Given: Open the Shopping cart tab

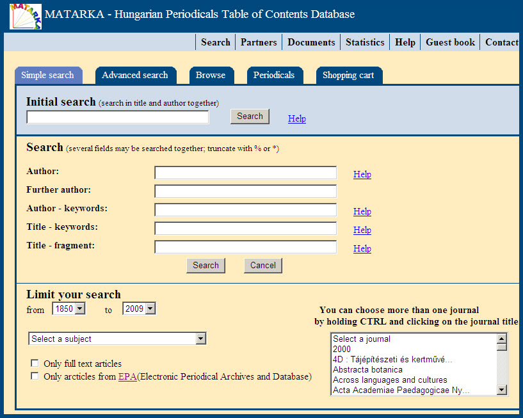Looking at the screenshot, I should pos(348,75).
